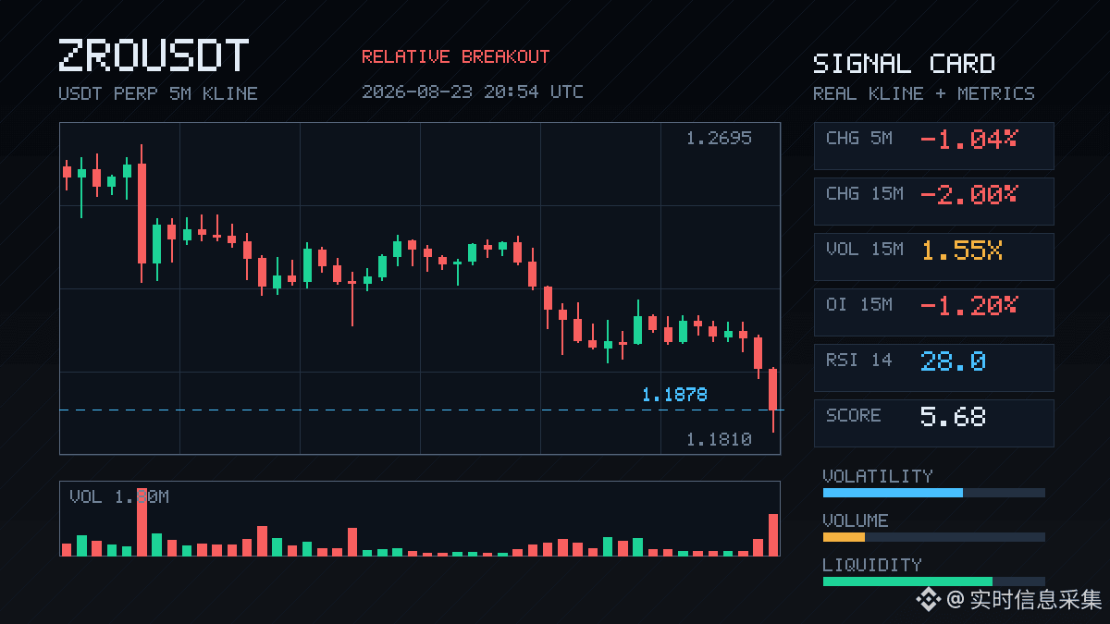The image size is (1110, 624).
Task: Click the tallest red volume bar
Action: (x=142, y=522)
